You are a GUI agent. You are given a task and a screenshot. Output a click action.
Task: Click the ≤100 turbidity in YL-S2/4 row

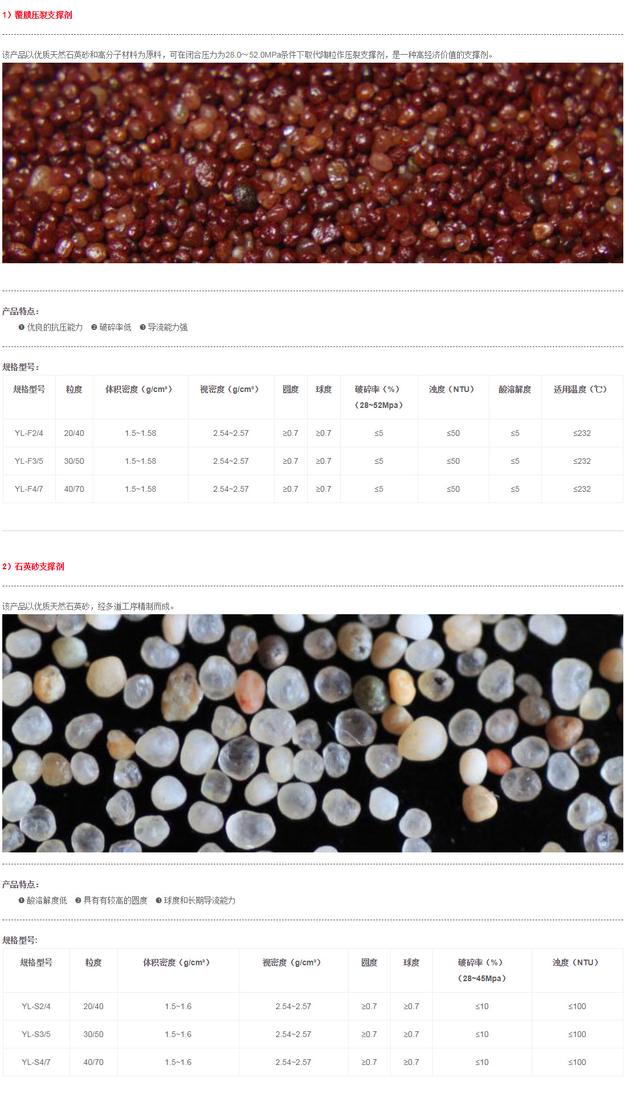[x=577, y=1007]
